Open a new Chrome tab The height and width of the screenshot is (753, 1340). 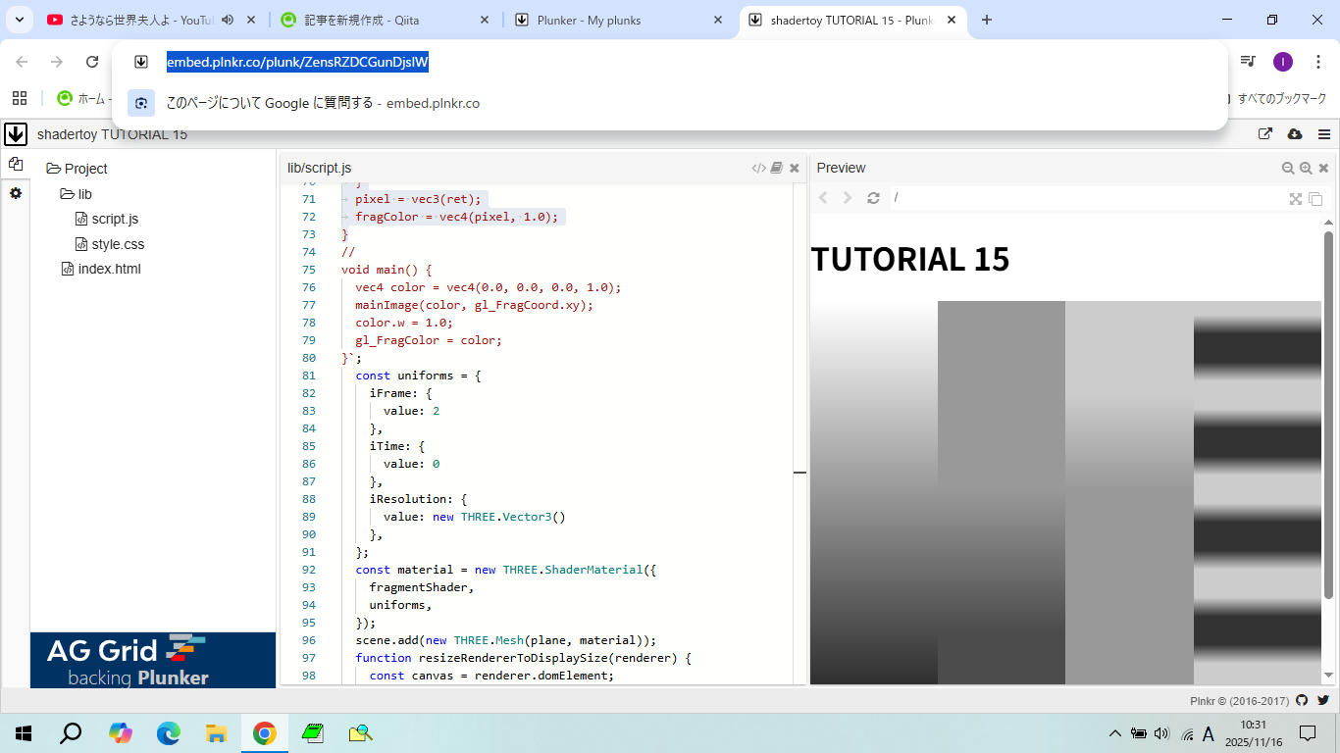click(x=987, y=20)
